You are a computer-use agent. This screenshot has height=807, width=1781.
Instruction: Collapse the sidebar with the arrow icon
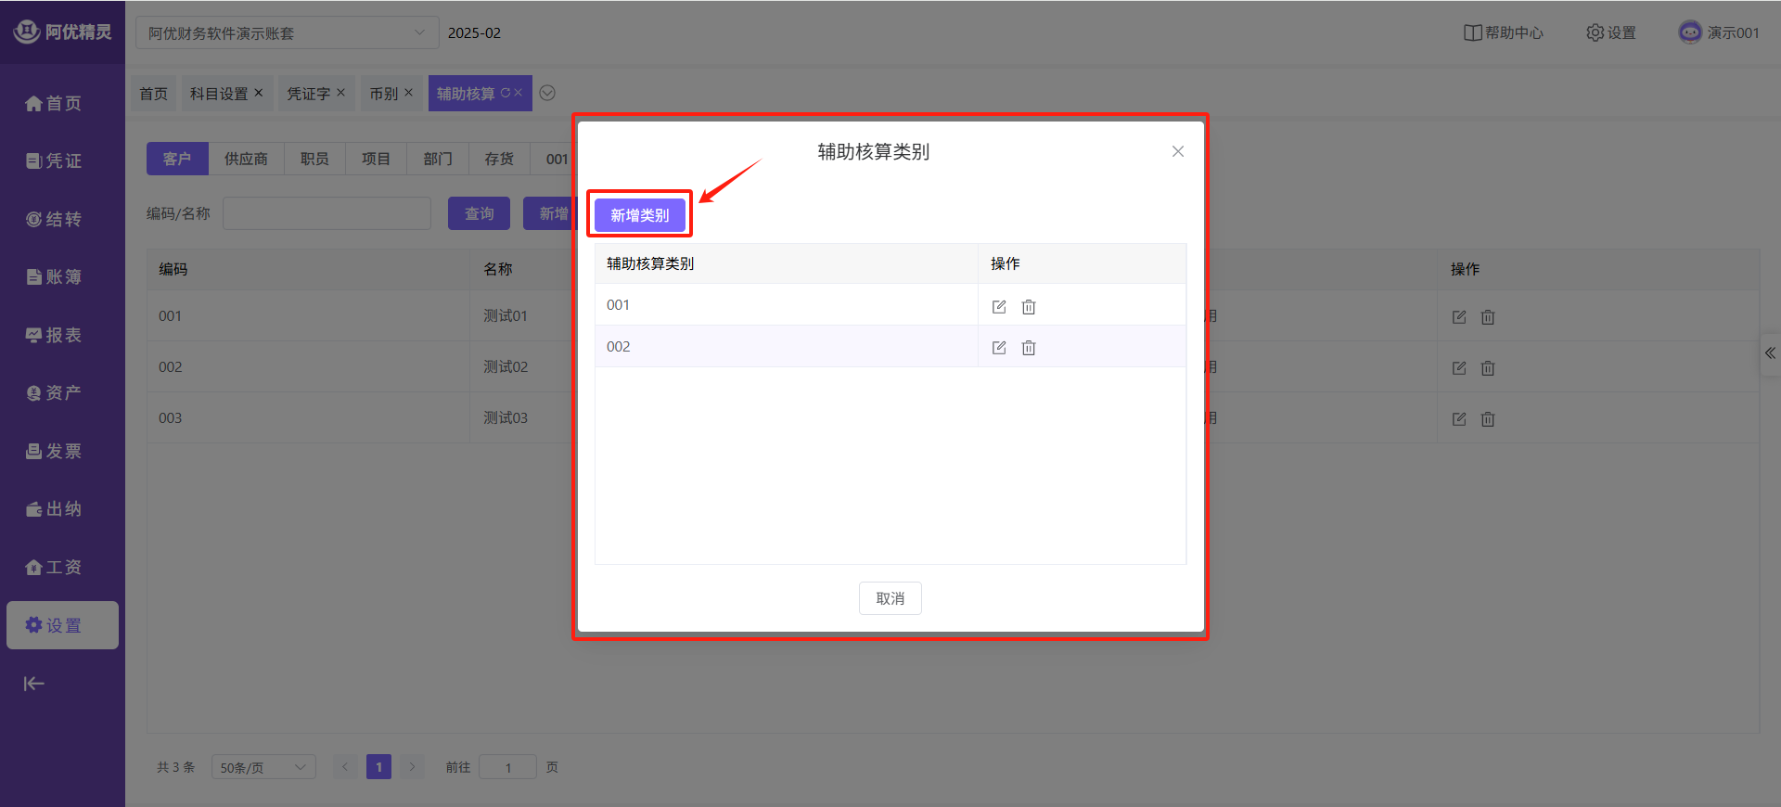tap(34, 684)
